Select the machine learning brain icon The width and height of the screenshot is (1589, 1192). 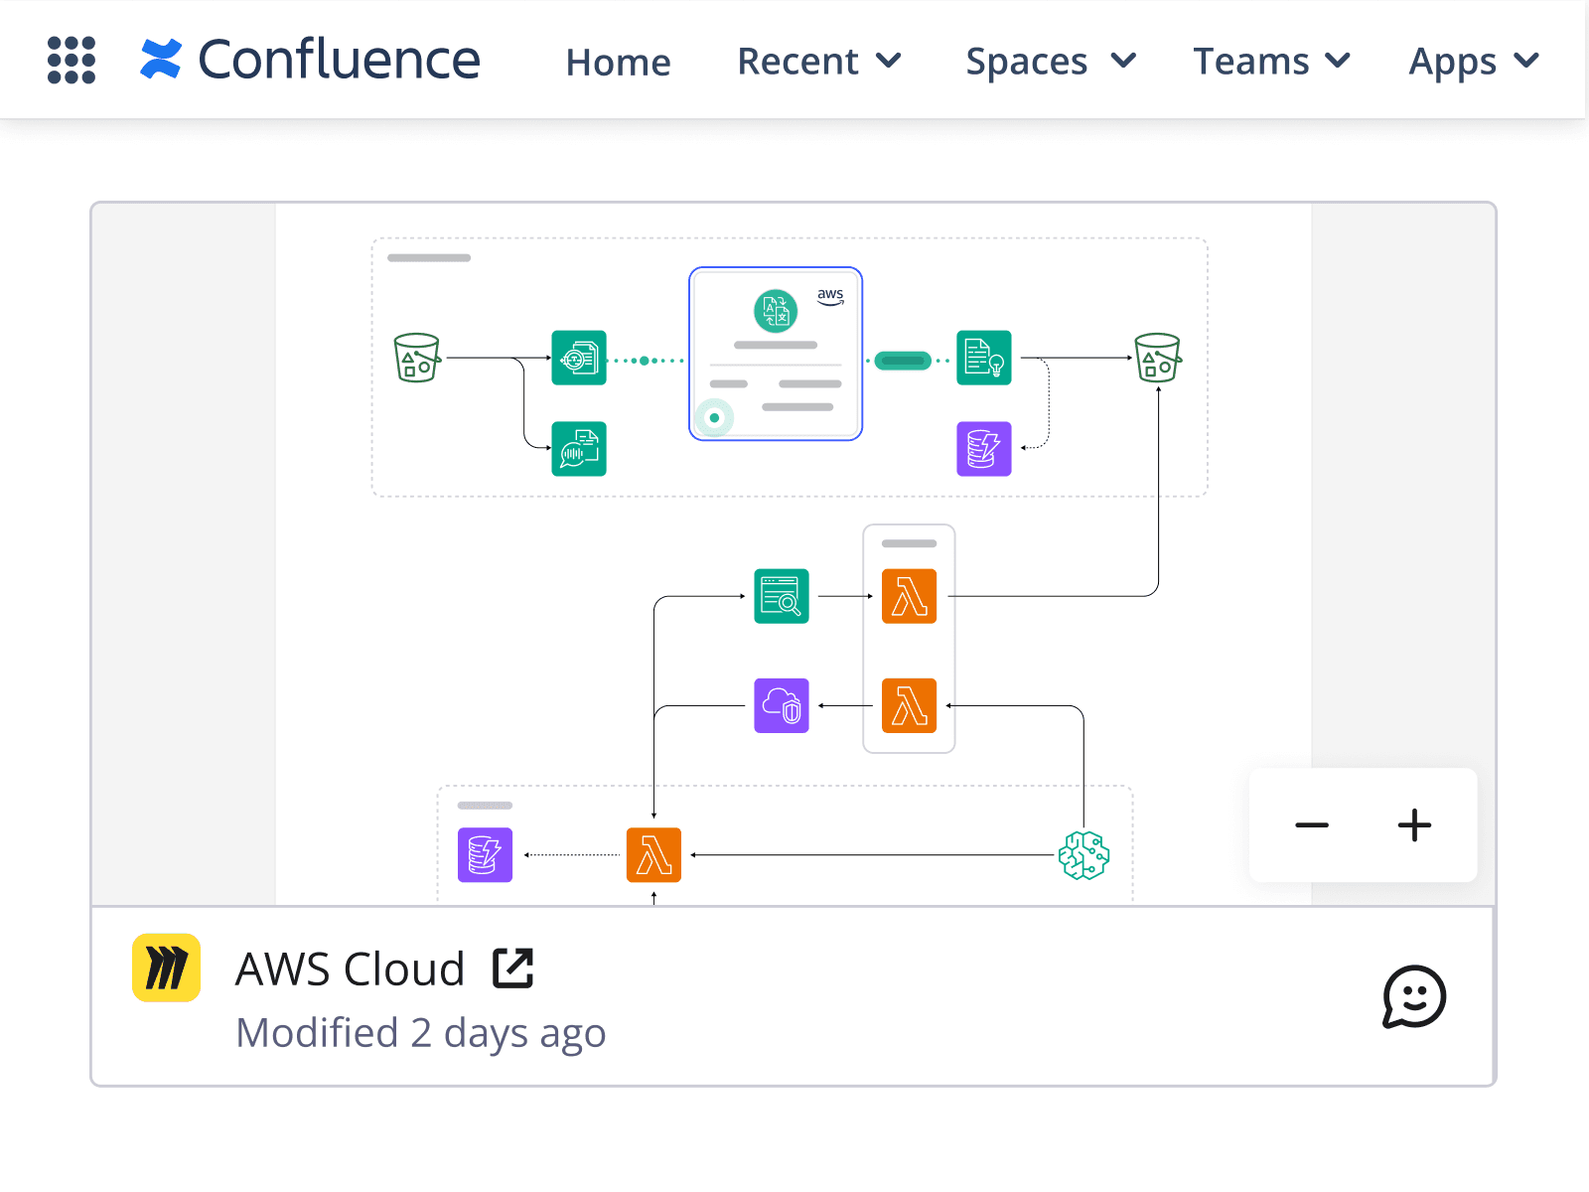coord(1083,855)
